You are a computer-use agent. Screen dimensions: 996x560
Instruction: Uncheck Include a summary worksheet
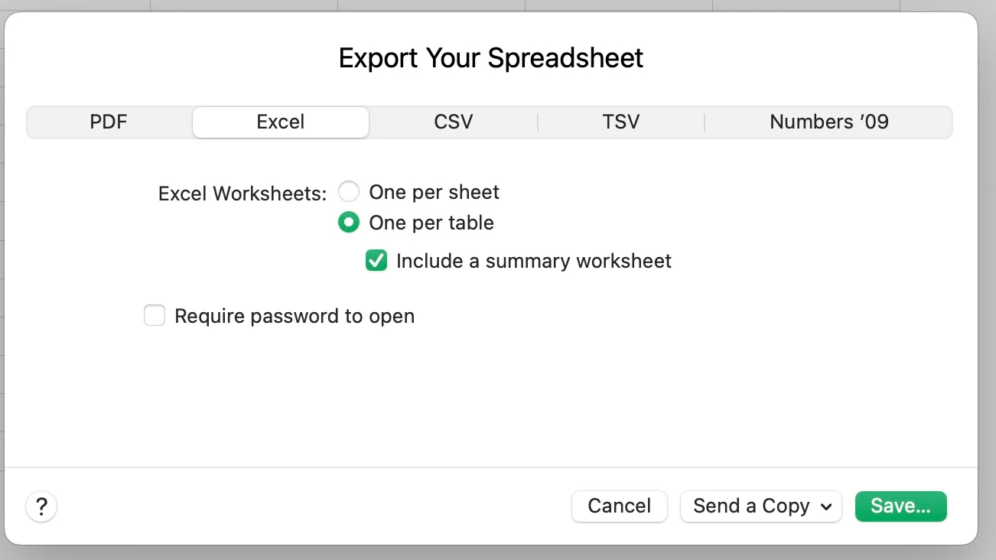(376, 261)
